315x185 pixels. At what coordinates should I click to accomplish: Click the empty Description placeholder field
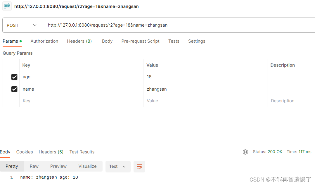click(291, 101)
